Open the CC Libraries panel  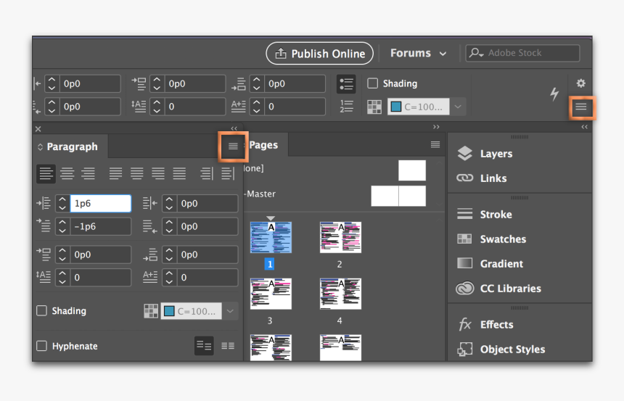point(509,289)
